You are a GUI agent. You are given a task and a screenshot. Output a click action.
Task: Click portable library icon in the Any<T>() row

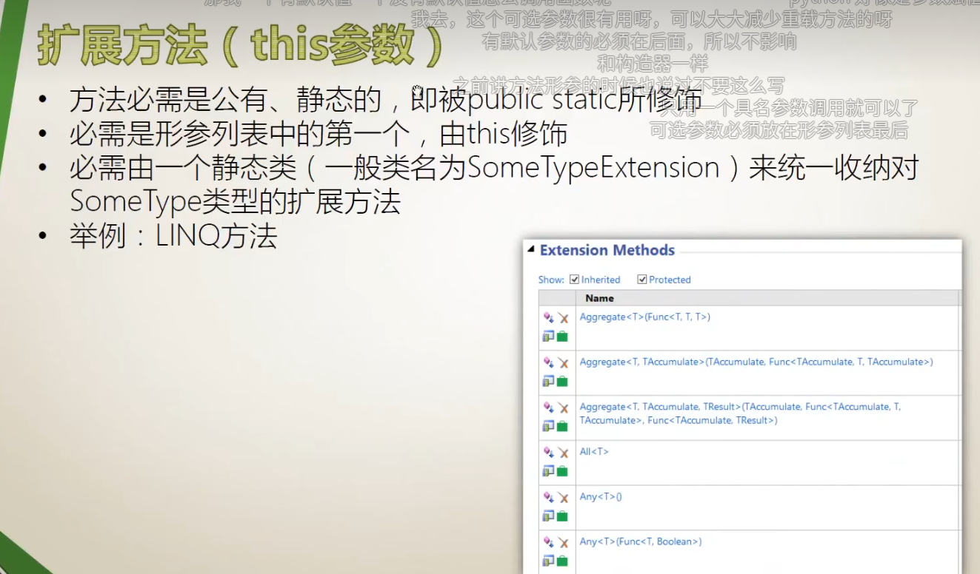click(548, 516)
